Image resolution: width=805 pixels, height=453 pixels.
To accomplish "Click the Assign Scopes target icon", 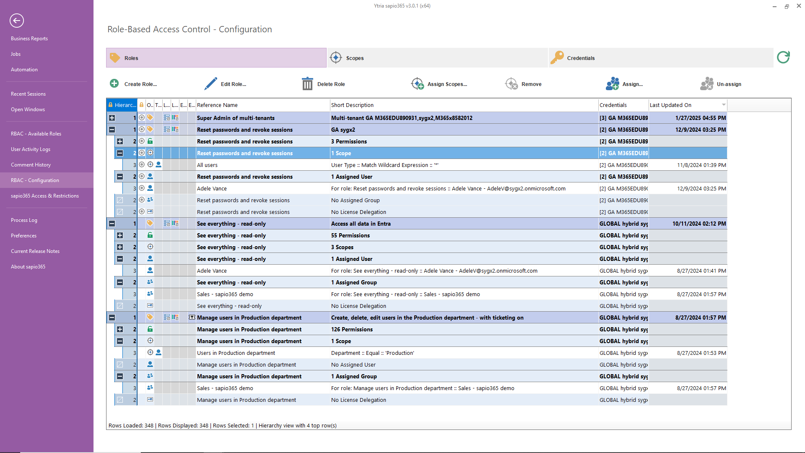I will (x=417, y=83).
